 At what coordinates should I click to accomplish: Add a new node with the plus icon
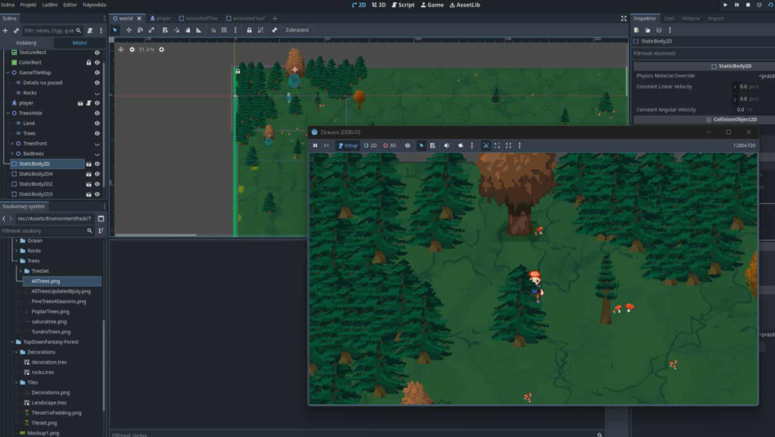tap(6, 30)
